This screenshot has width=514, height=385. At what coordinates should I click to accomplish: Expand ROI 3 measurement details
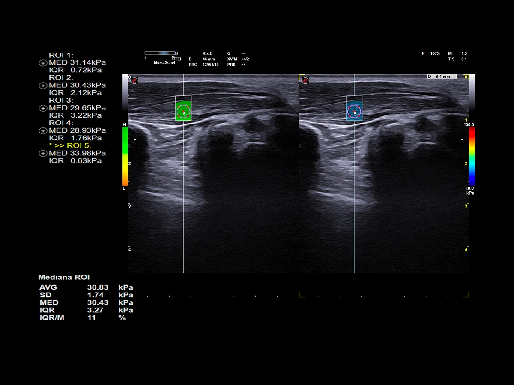point(42,108)
